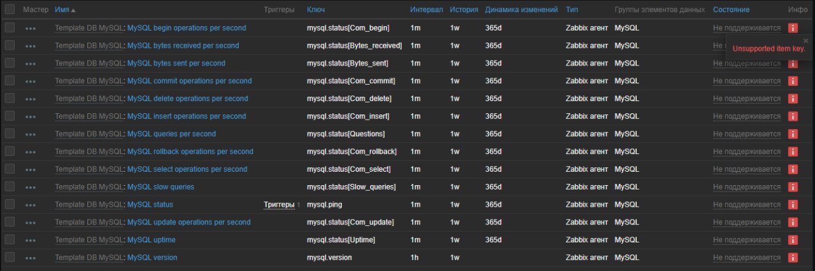
Task: Sort table by Состояние column header
Action: (x=731, y=10)
